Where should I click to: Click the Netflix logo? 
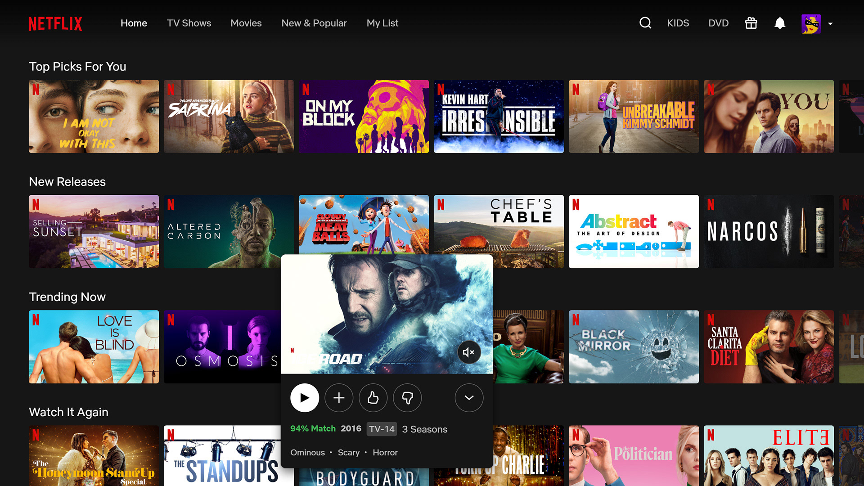55,24
